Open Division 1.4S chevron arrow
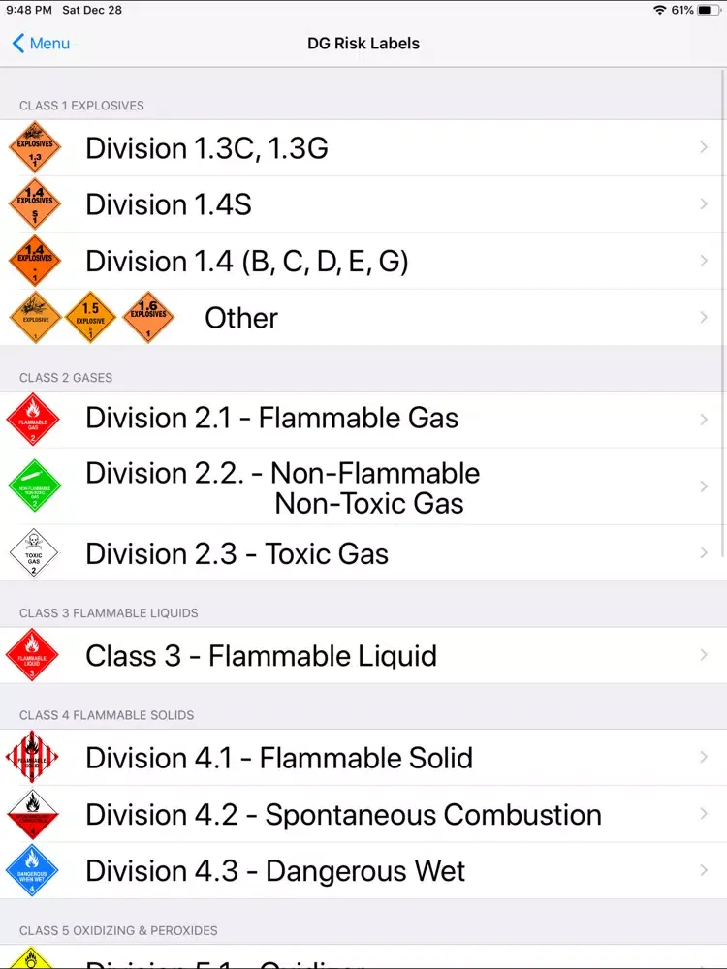This screenshot has width=727, height=969. pos(704,203)
